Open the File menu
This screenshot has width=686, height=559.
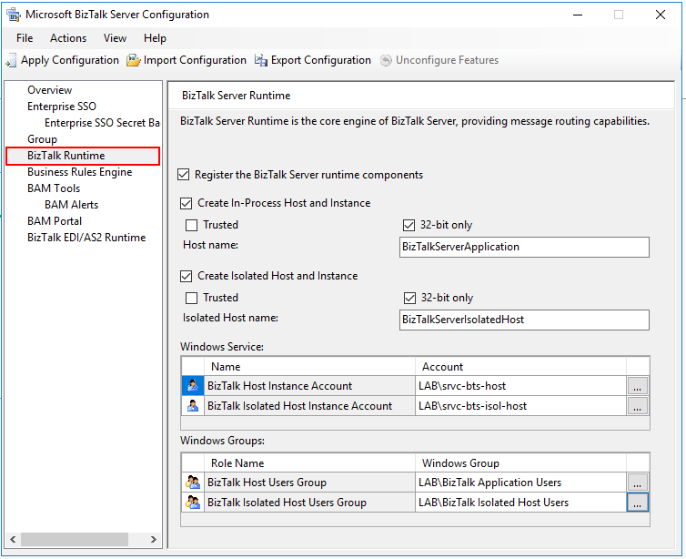(25, 38)
